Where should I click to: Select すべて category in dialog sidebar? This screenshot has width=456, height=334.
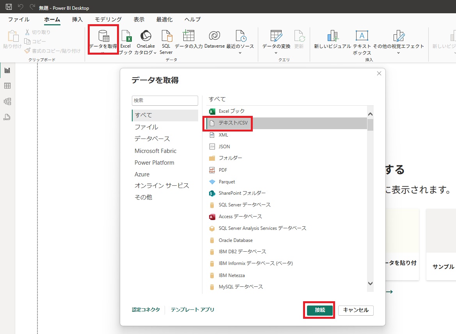[165, 115]
